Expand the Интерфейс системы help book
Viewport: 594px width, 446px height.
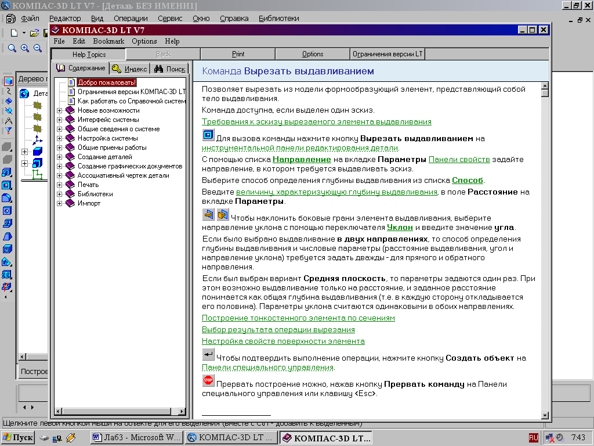60,120
